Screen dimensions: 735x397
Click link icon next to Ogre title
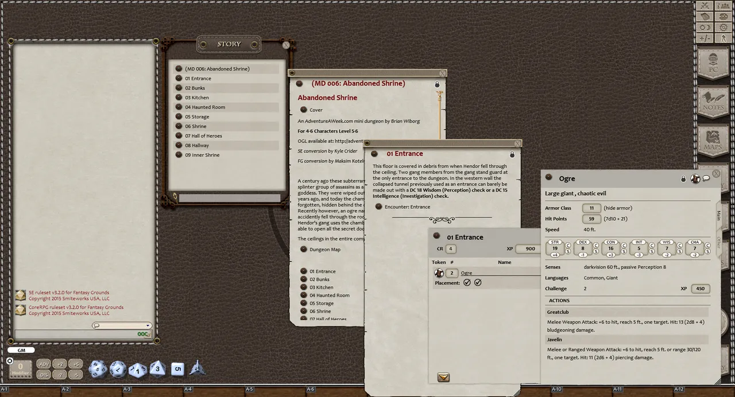[549, 178]
